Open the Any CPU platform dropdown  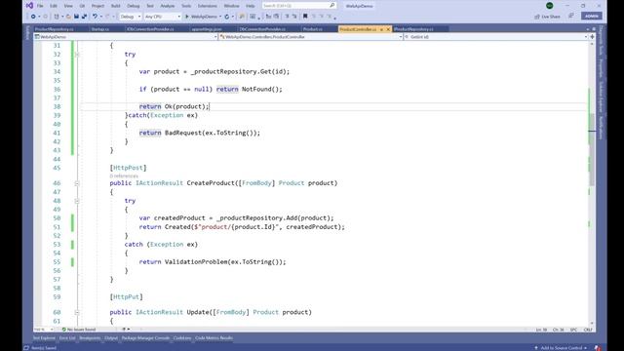click(163, 17)
